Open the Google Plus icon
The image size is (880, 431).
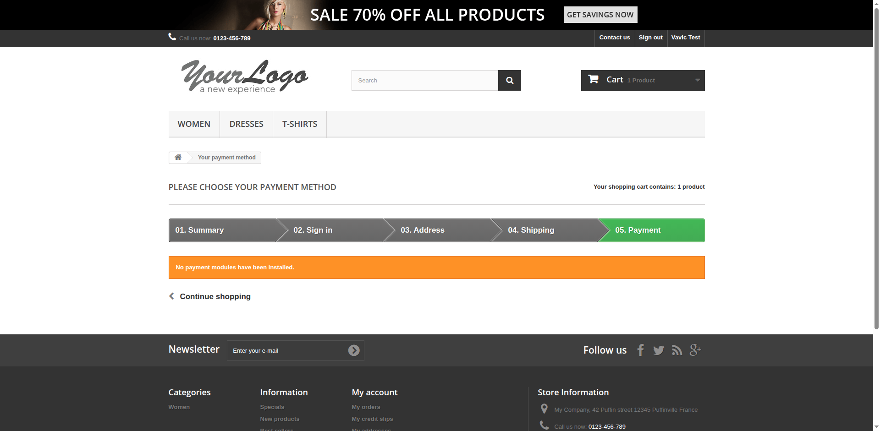click(x=695, y=350)
